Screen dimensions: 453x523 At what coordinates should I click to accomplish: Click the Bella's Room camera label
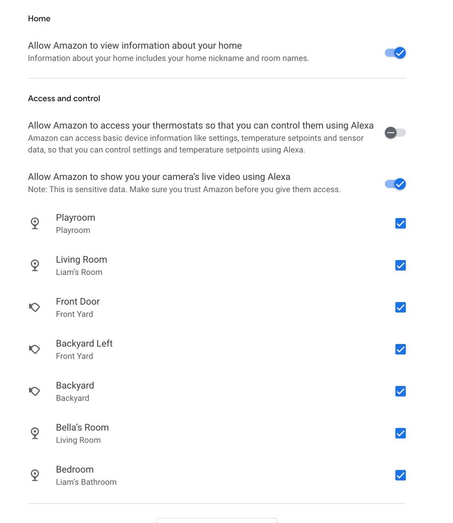82,427
